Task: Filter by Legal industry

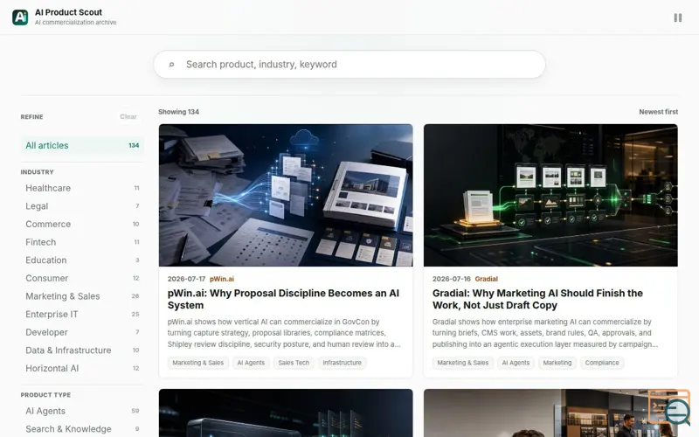Action: click(x=82, y=206)
